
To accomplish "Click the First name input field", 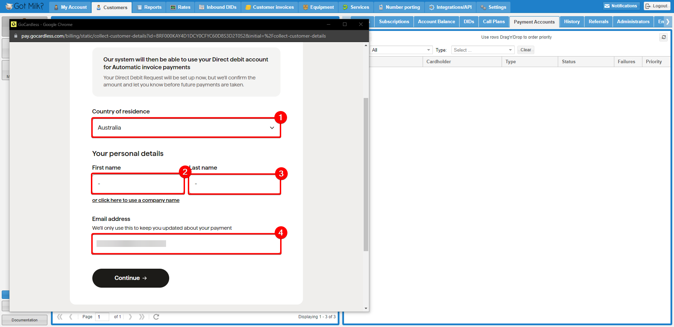I will point(138,184).
